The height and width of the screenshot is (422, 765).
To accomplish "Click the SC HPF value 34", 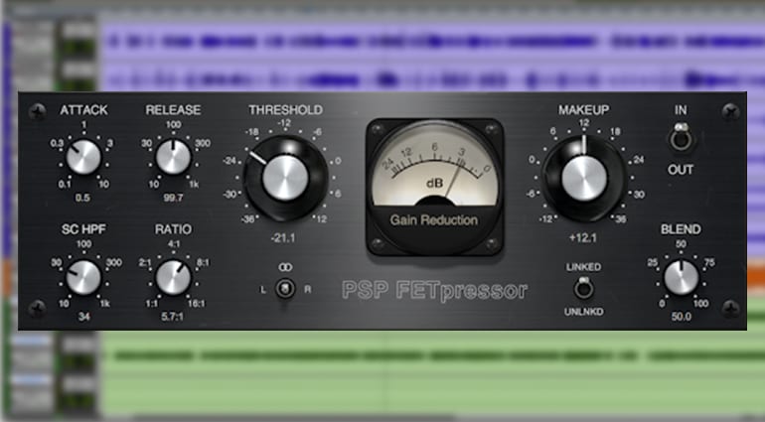I will 83,317.
